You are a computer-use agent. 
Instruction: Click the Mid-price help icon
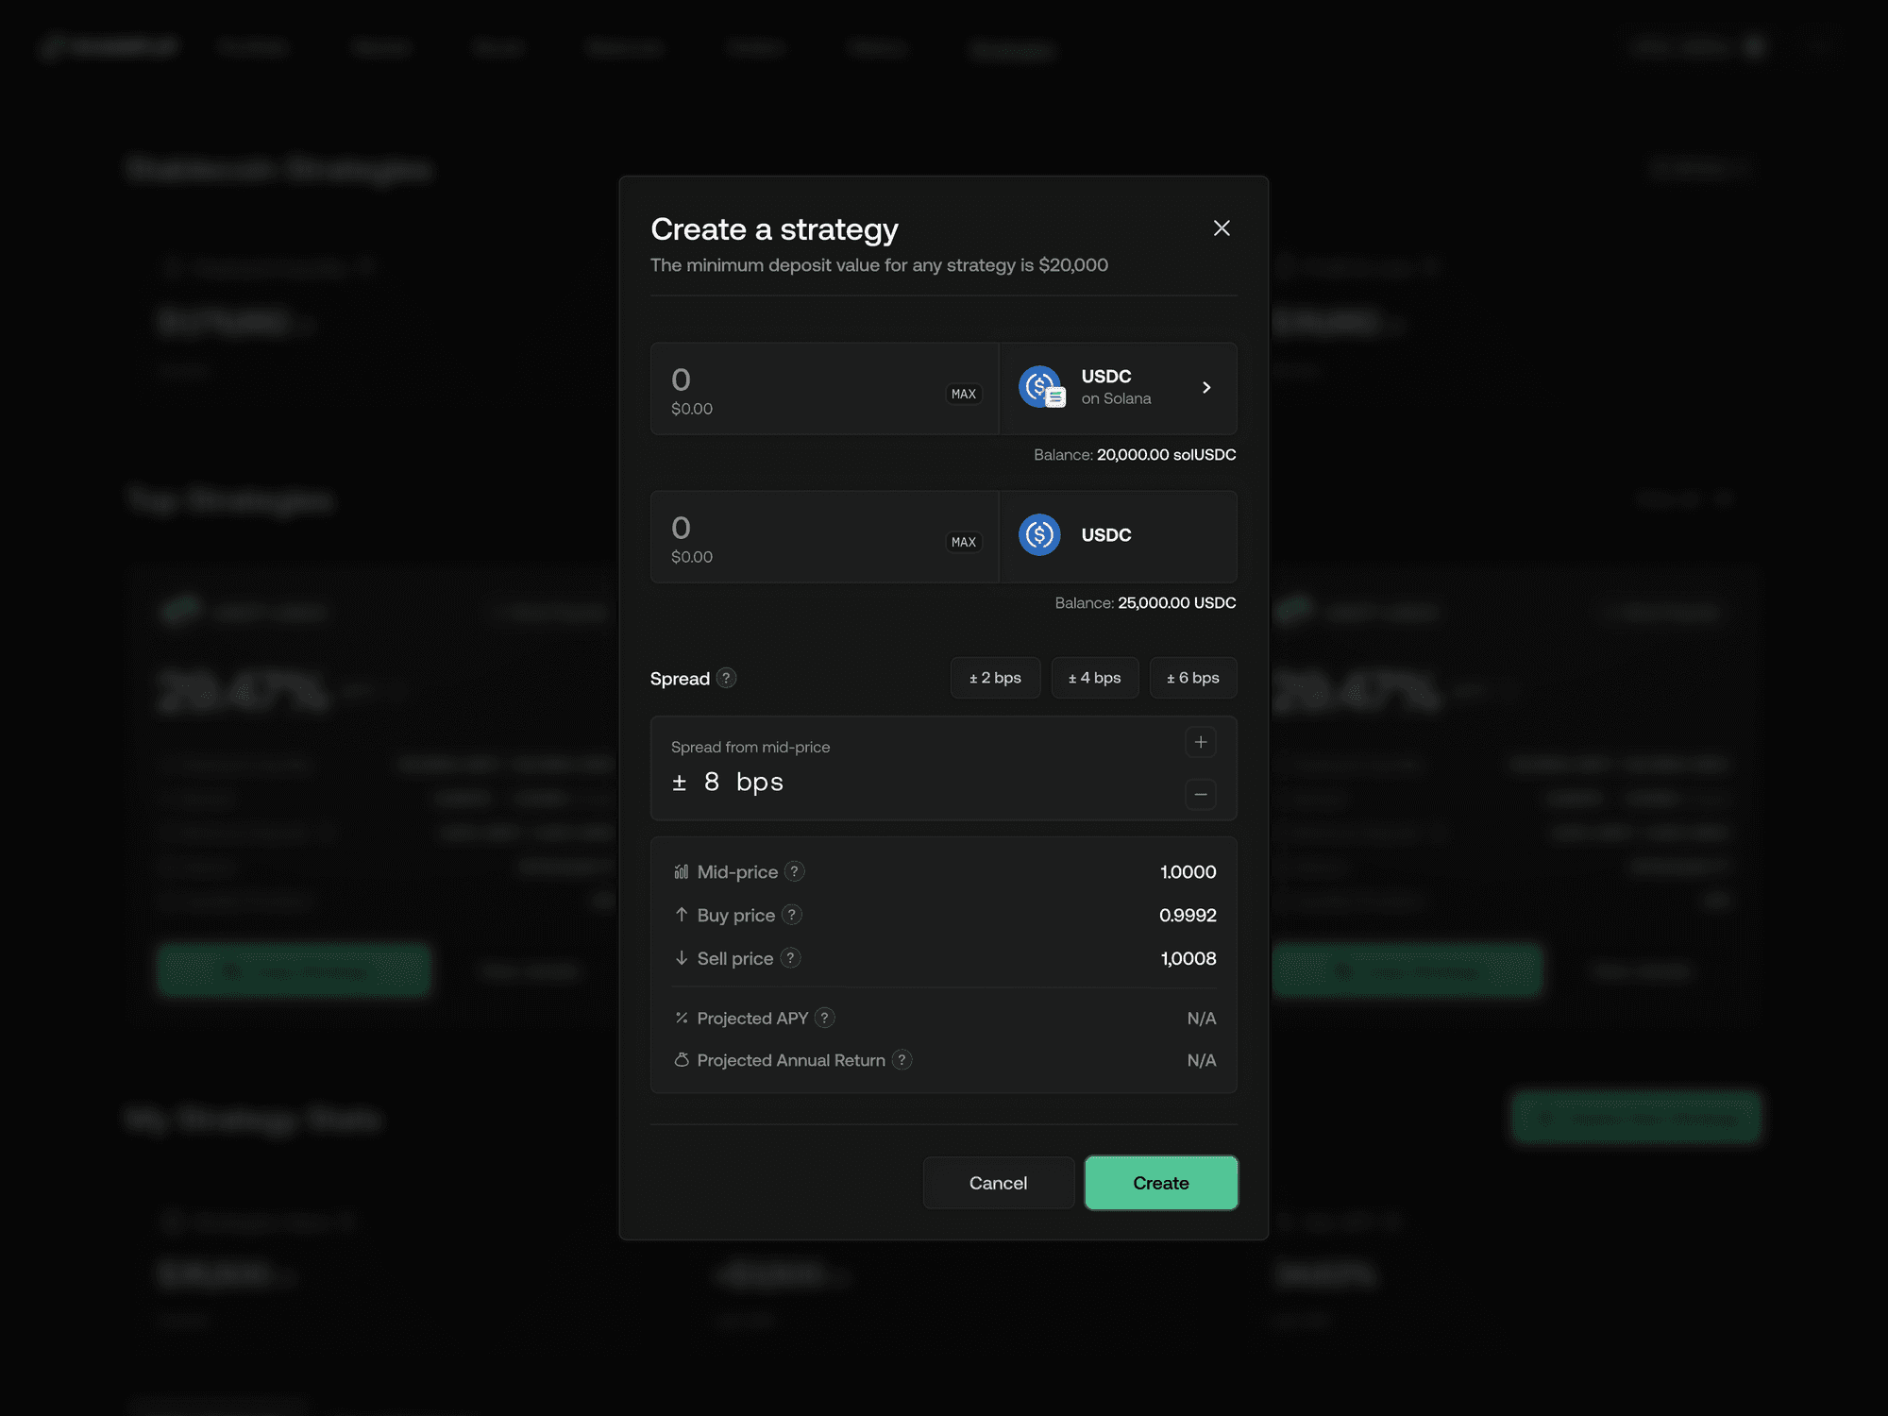[x=795, y=871]
